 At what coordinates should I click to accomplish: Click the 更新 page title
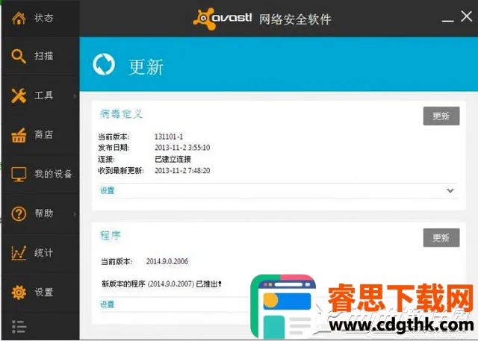pyautogui.click(x=146, y=67)
